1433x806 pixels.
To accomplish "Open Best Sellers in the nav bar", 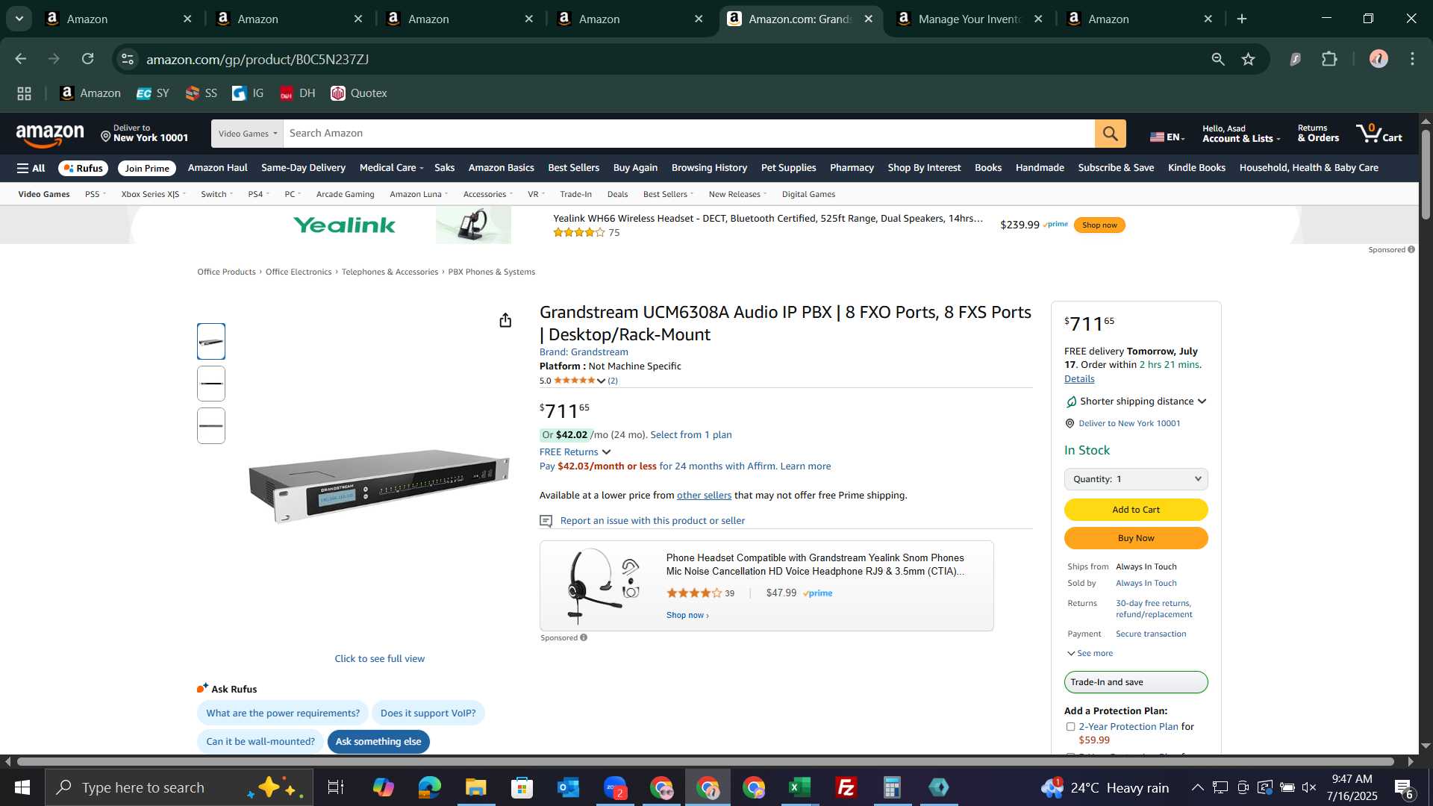I will 573,168.
